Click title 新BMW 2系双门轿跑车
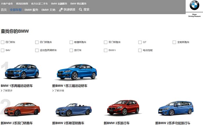203x126 pixels. [17, 123]
